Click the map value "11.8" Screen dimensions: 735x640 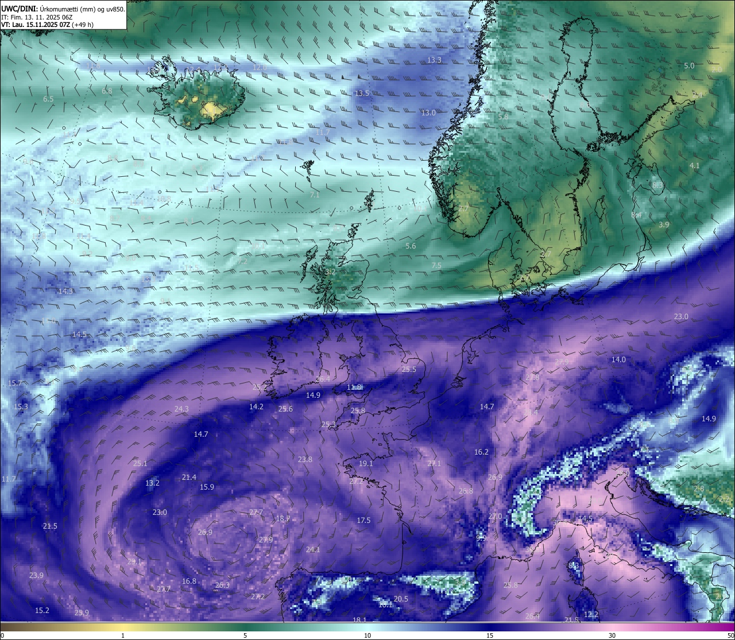(x=354, y=387)
